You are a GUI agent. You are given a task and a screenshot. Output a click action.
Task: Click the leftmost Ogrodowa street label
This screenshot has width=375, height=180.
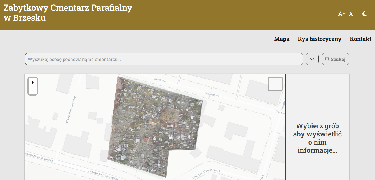pos(159,80)
